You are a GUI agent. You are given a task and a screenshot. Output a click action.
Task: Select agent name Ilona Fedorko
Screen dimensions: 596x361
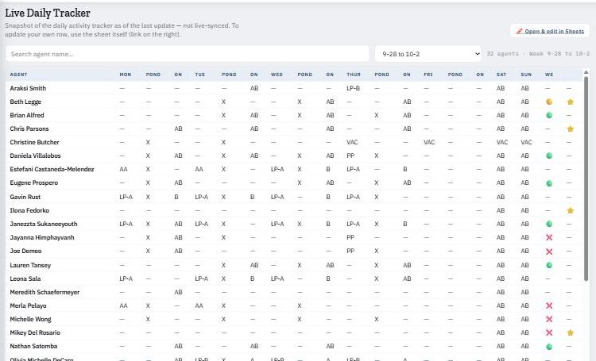(x=29, y=210)
